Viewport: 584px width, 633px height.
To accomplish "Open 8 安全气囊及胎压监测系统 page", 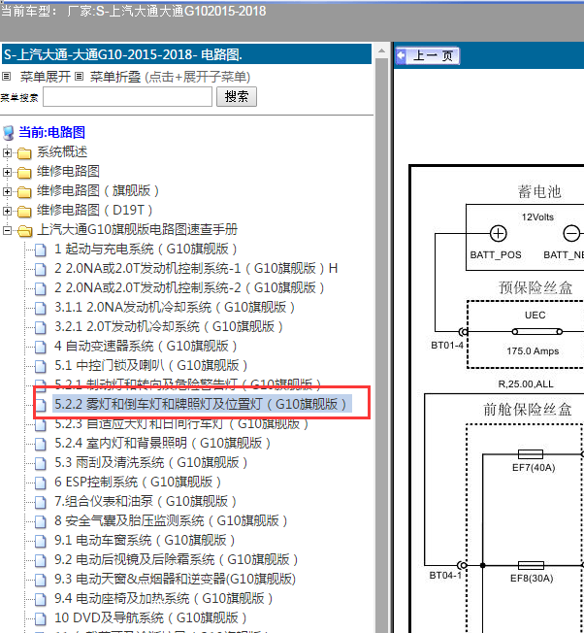I will (171, 520).
